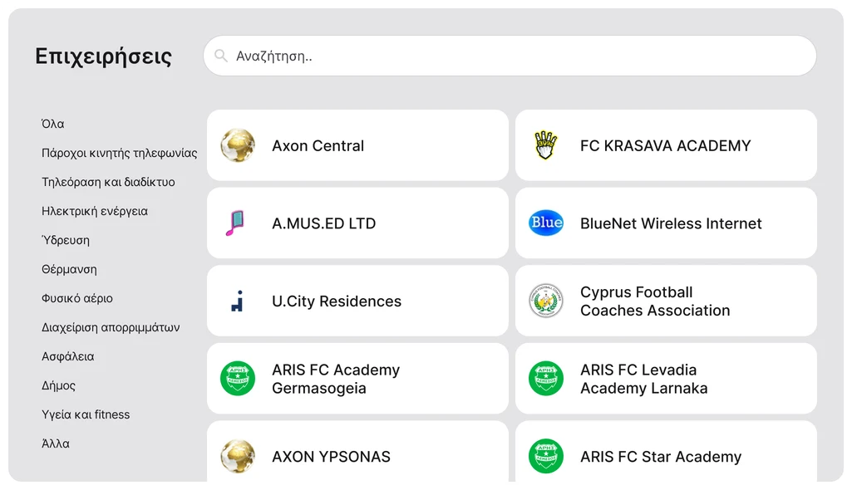Click the ARIS FC Star Academy badge

pos(546,456)
